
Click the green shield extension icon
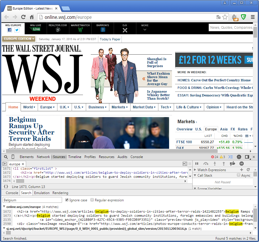pos(243,17)
